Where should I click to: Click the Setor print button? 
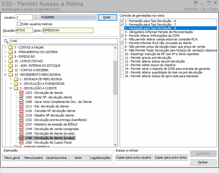[78, 158]
